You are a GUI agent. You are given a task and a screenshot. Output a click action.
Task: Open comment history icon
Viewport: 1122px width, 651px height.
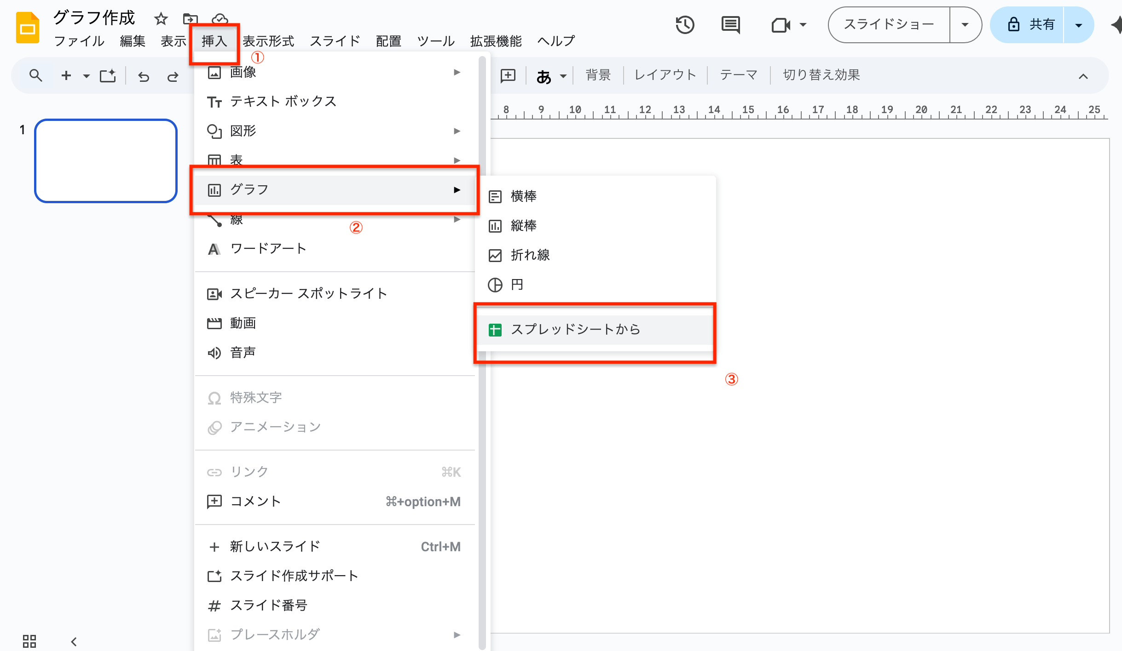click(x=730, y=25)
